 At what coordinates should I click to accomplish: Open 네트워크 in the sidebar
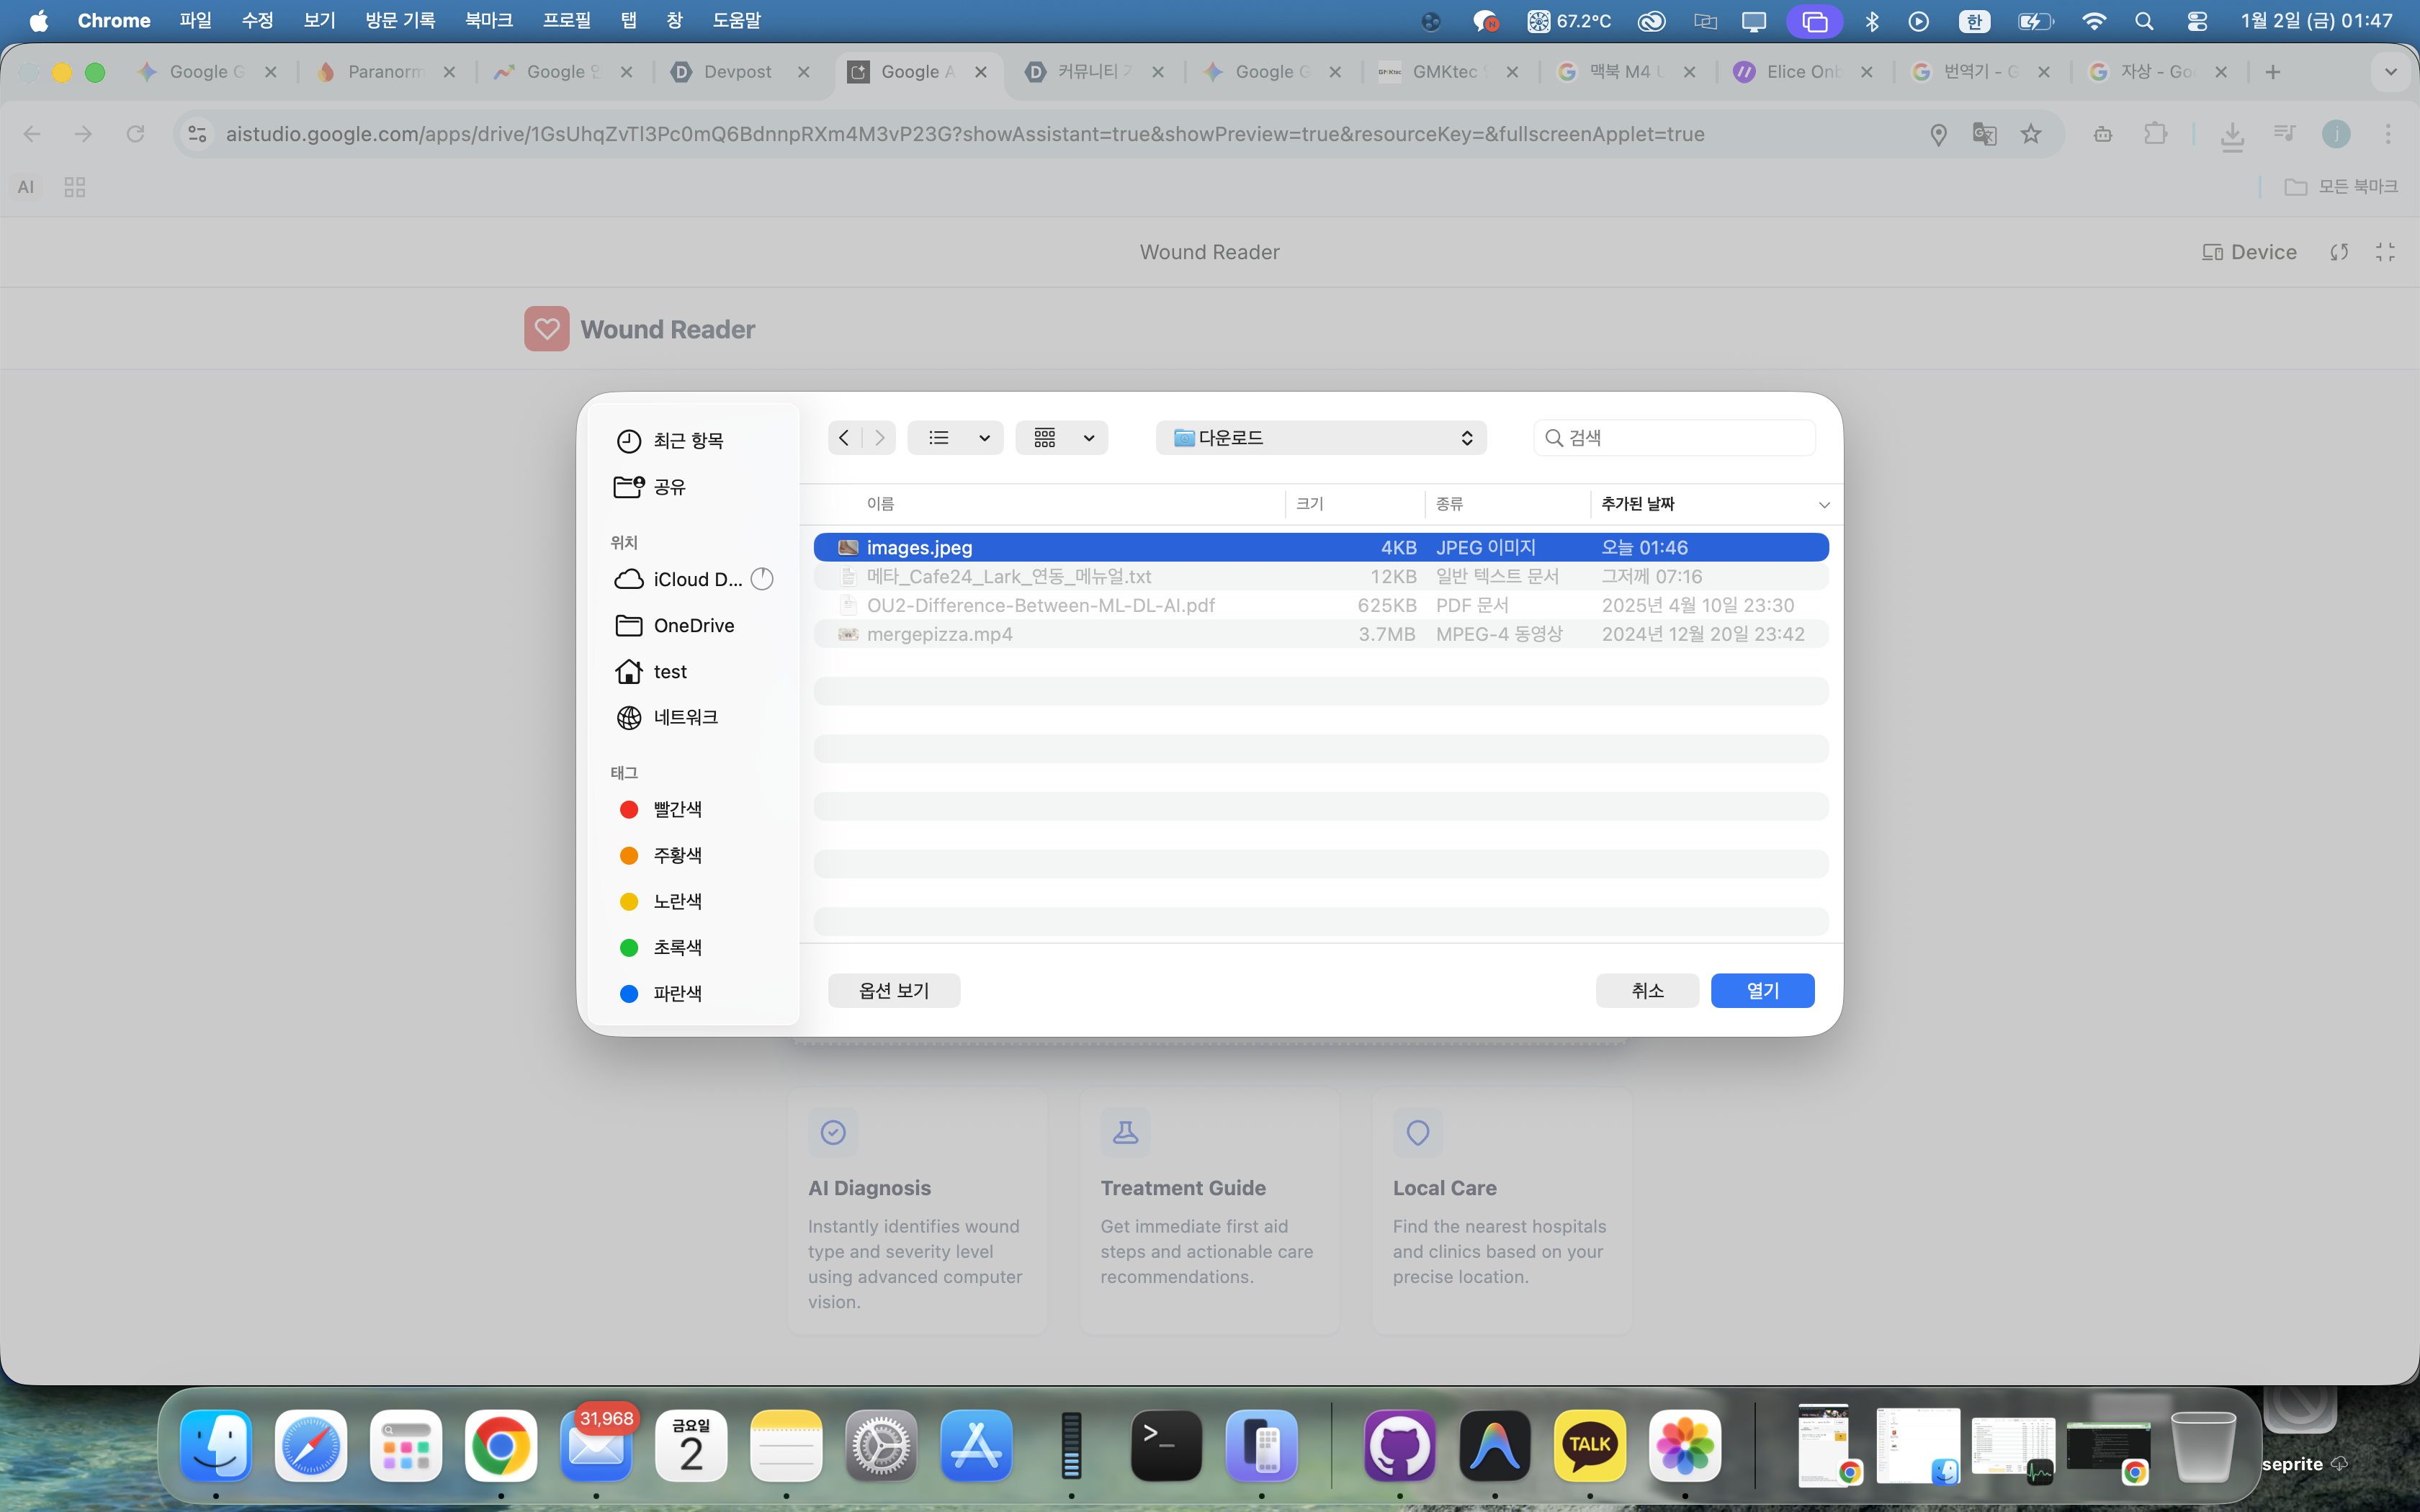pos(685,717)
